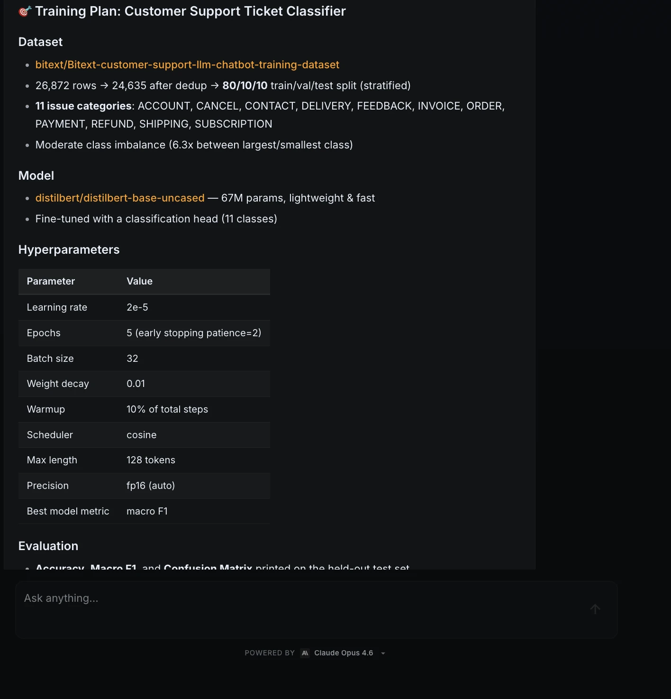The width and height of the screenshot is (671, 699).
Task: Click the POWERED BY label
Action: pos(270,653)
